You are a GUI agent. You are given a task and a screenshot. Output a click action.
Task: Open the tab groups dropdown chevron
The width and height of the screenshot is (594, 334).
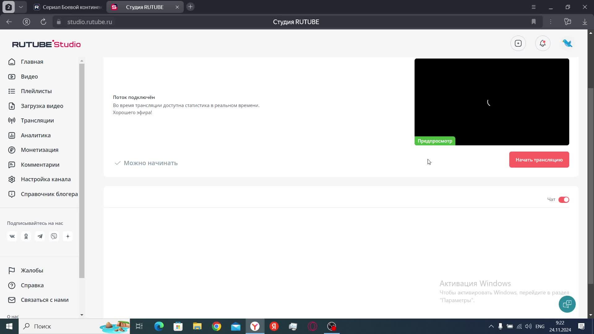coord(21,7)
